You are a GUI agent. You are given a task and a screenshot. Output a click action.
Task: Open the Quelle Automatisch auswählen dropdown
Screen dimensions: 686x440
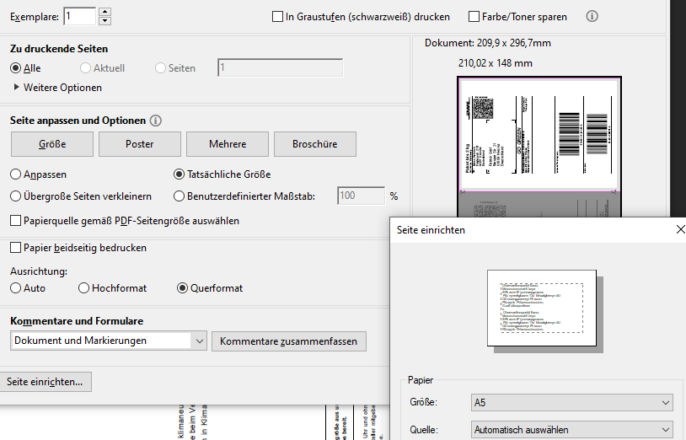pos(572,430)
